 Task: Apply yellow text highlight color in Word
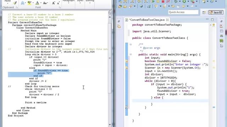pyautogui.click(x=29, y=3)
